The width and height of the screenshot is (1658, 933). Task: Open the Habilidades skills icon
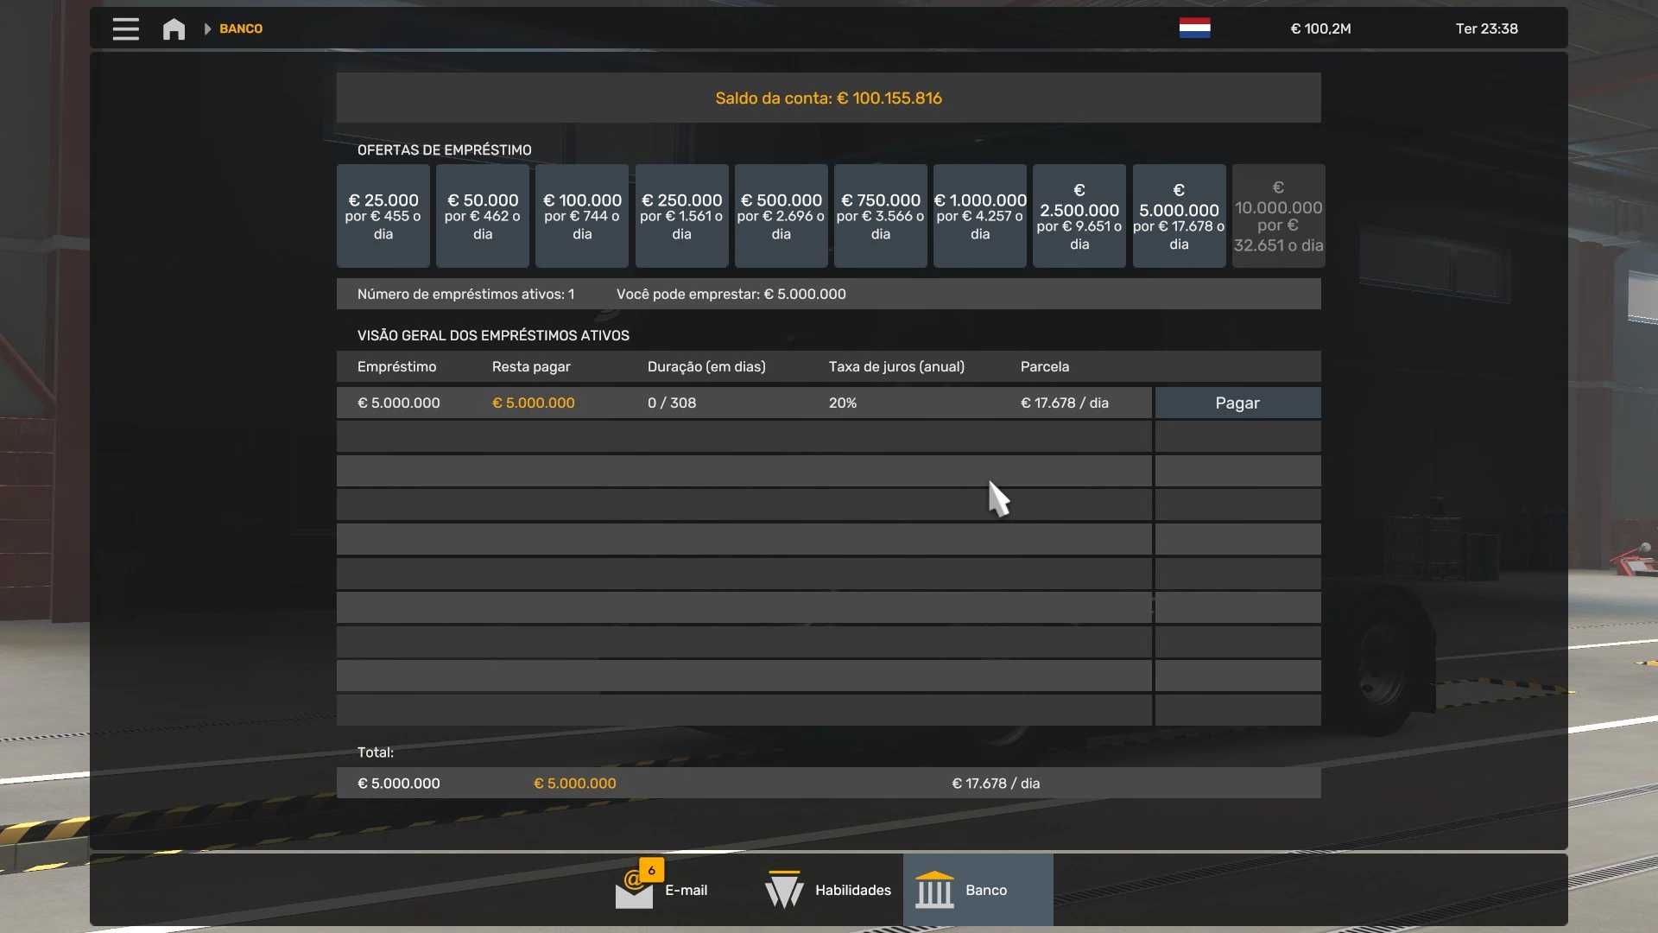click(x=784, y=890)
